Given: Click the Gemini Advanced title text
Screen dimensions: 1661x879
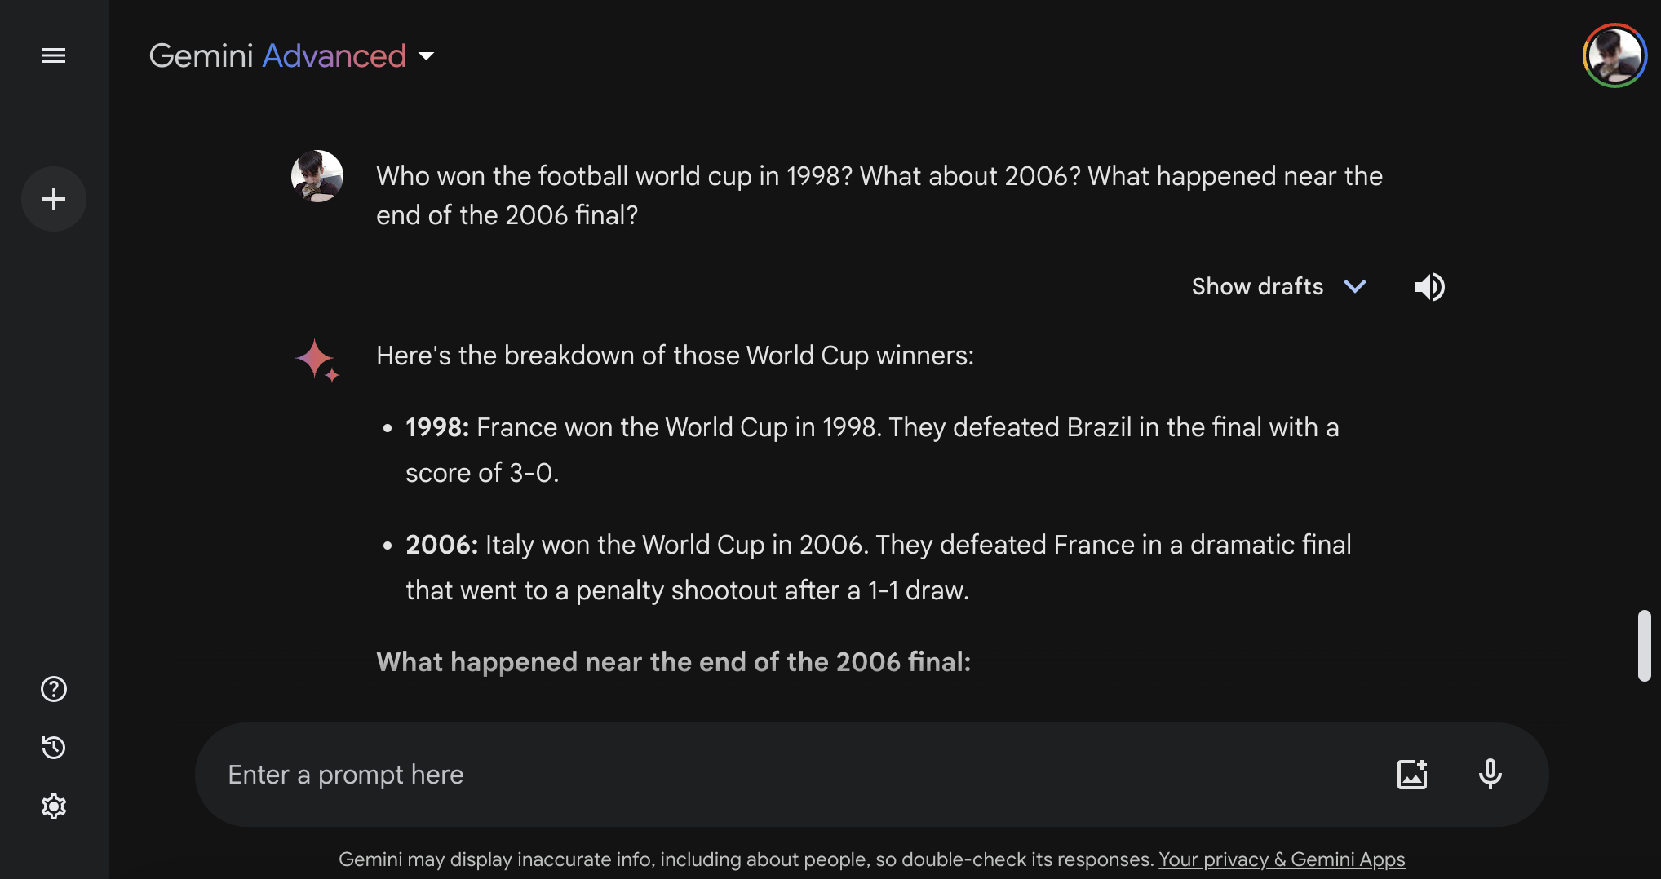Looking at the screenshot, I should (277, 56).
